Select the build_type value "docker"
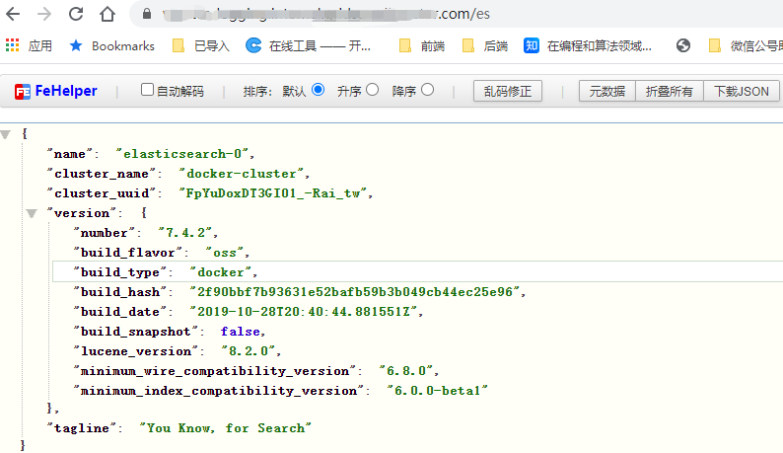 tap(220, 272)
